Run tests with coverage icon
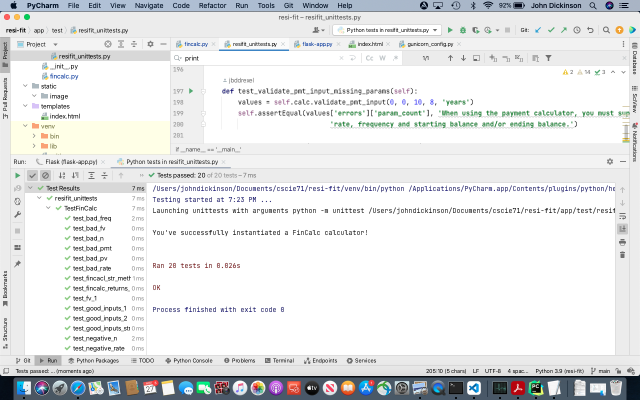Screen dimensions: 640x400 475,30
